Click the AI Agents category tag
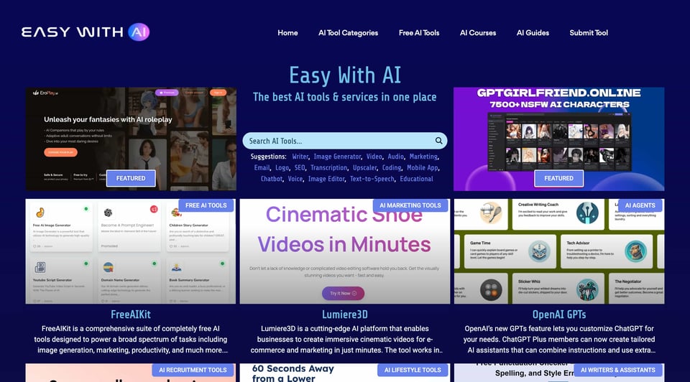690x382 pixels. click(x=640, y=205)
